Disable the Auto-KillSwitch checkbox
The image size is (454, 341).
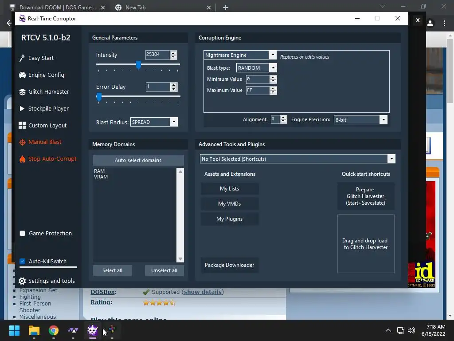tap(22, 261)
